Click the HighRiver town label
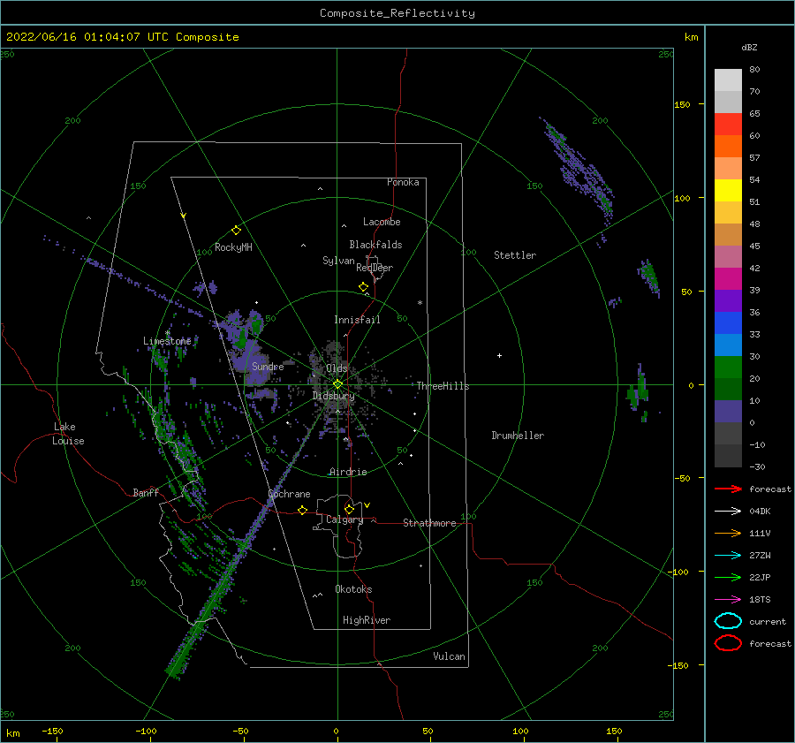Viewport: 795px width, 743px height. [367, 620]
